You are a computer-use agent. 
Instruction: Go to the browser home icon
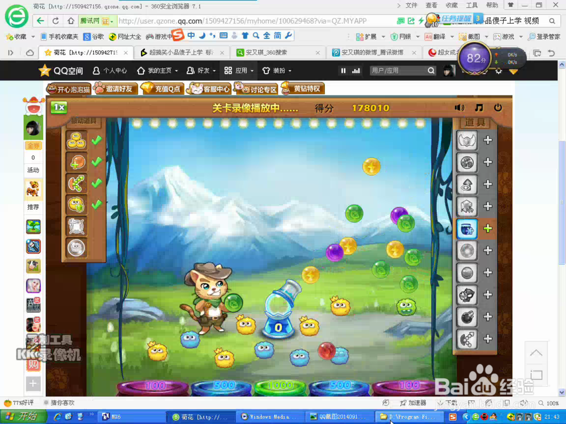click(71, 21)
